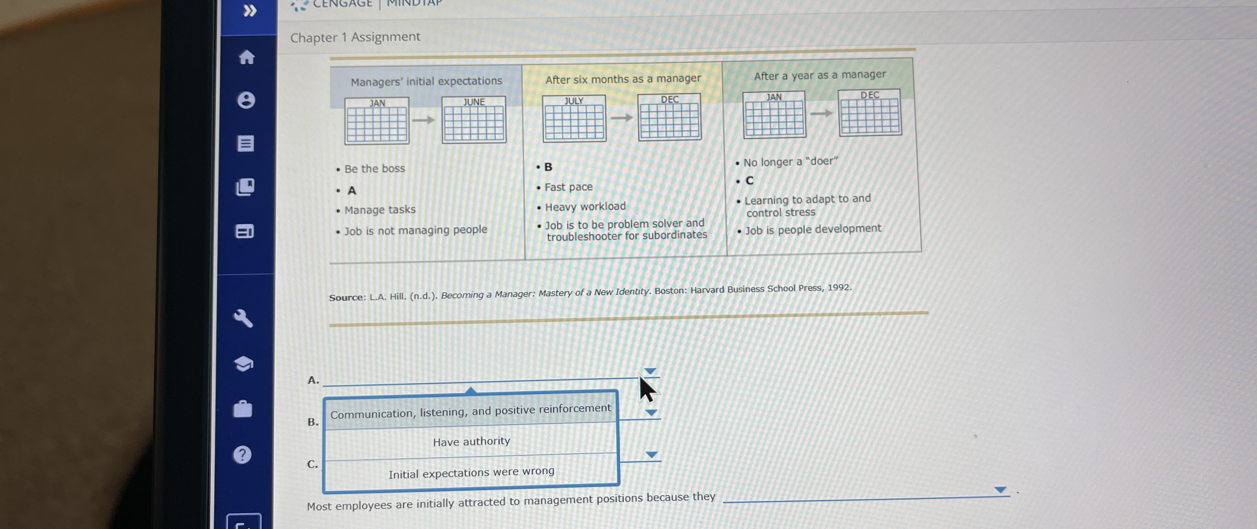
Task: Open the news card icon in sidebar
Action: tap(244, 231)
